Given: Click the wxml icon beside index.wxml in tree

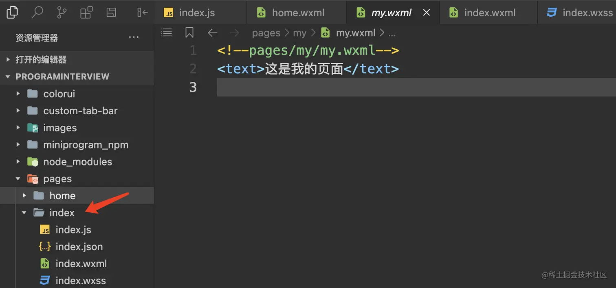Looking at the screenshot, I should click(45, 264).
